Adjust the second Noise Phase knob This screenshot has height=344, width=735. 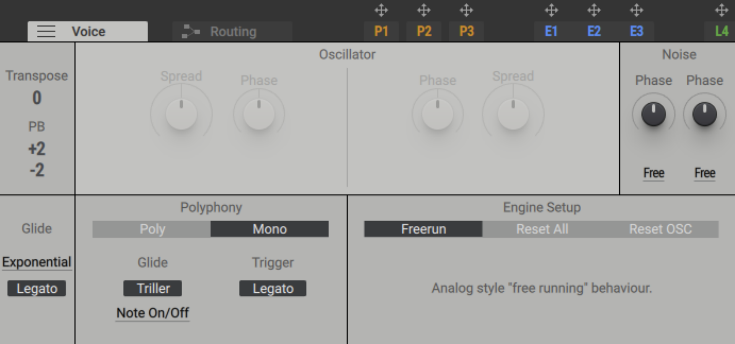coord(704,114)
